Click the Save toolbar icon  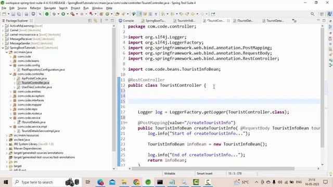(13, 14)
